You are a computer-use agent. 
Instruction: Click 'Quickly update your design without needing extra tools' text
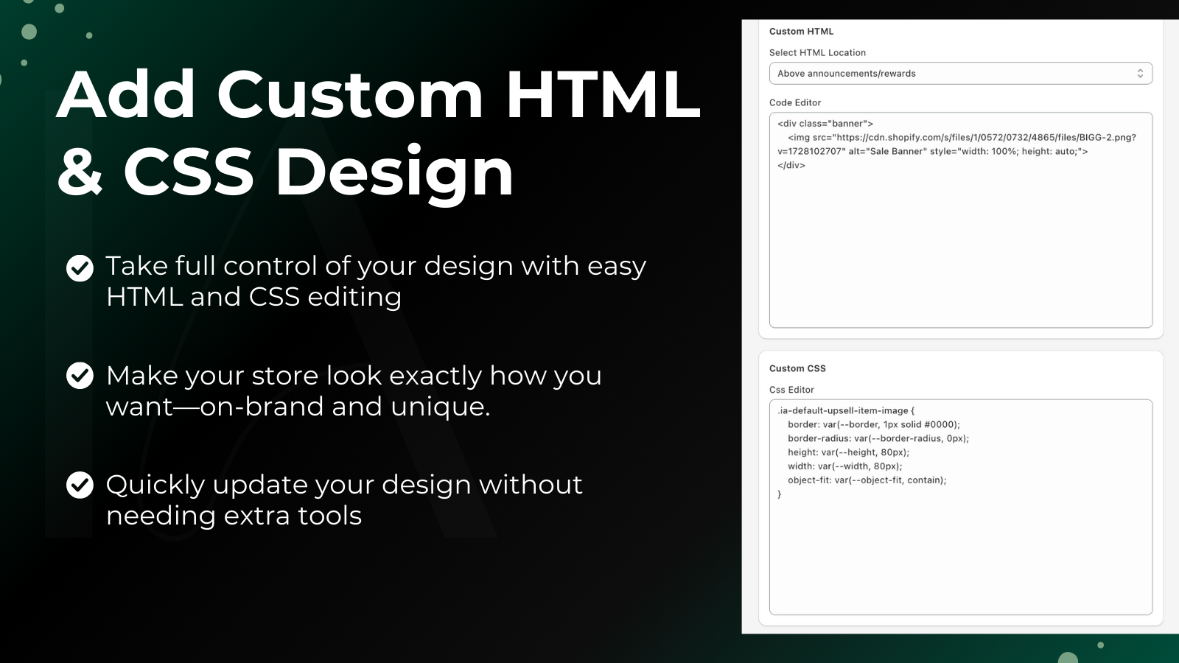(344, 499)
